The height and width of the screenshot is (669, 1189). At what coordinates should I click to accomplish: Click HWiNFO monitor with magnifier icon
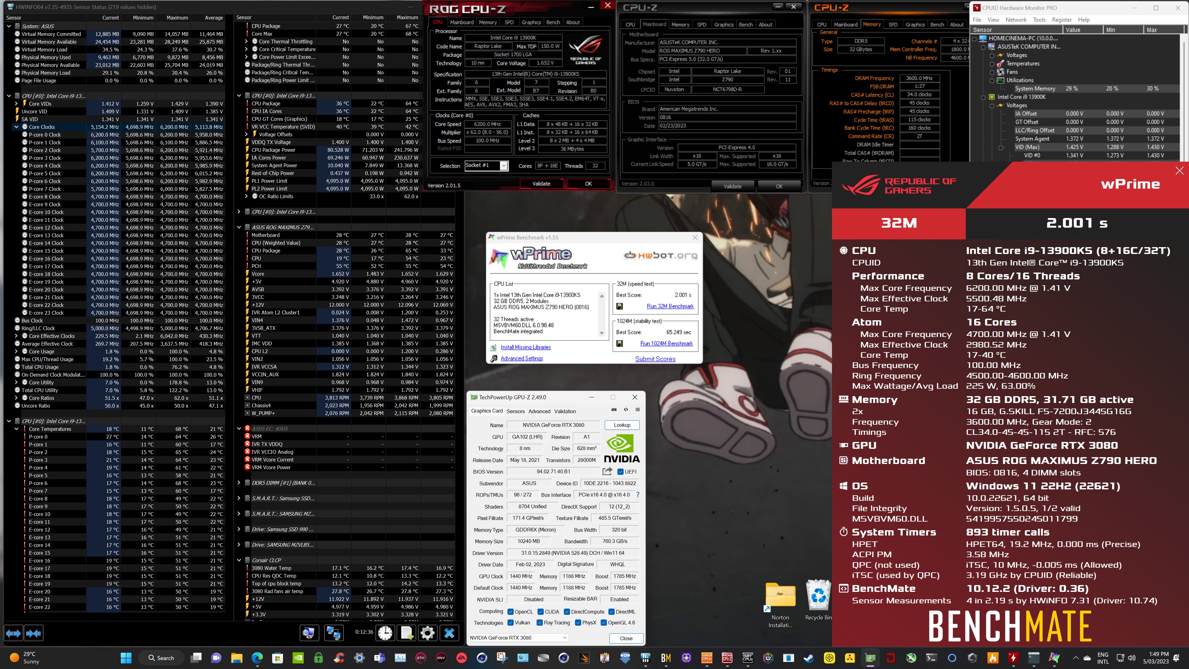(309, 632)
